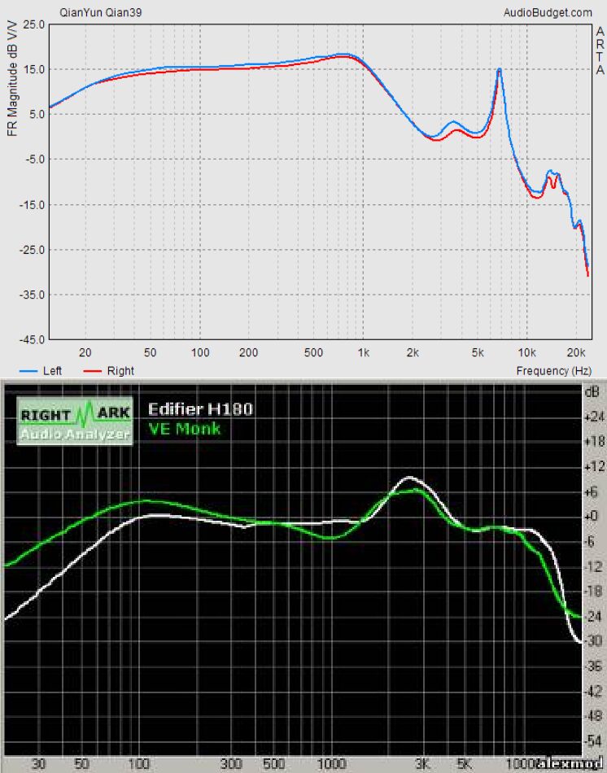
Task: Click the blue Left legend line
Action: coord(28,371)
